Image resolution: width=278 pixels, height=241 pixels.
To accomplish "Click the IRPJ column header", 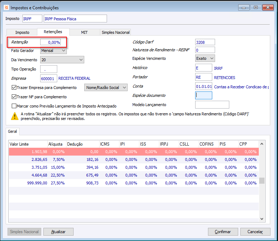I will click(169, 144).
